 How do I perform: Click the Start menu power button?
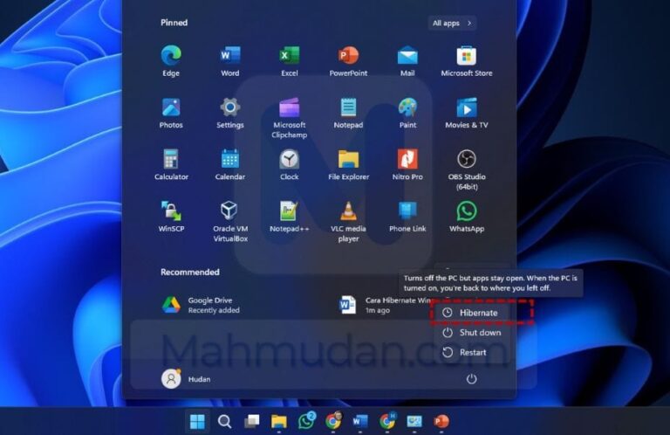pyautogui.click(x=471, y=379)
